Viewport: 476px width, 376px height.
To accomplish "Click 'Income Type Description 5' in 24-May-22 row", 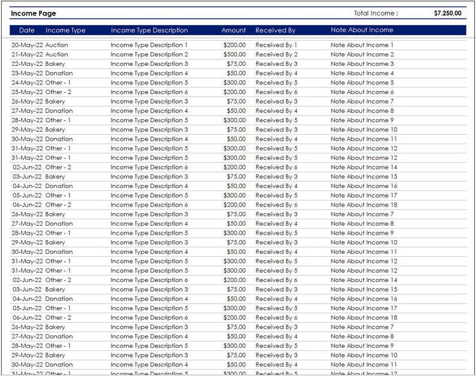I will pyautogui.click(x=149, y=83).
